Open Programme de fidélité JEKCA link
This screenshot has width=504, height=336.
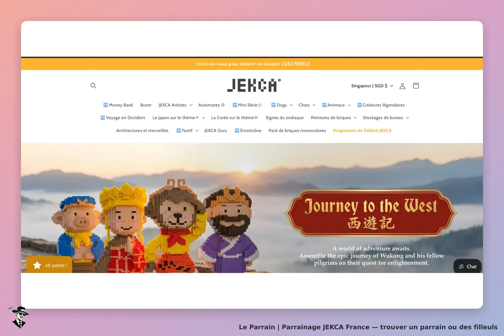tap(362, 131)
